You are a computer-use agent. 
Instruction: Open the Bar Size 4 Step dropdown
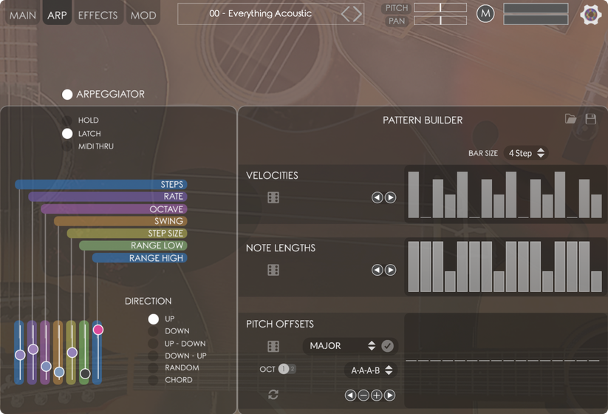[526, 153]
